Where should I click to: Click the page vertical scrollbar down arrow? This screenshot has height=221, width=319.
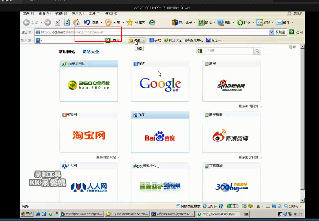[303, 200]
